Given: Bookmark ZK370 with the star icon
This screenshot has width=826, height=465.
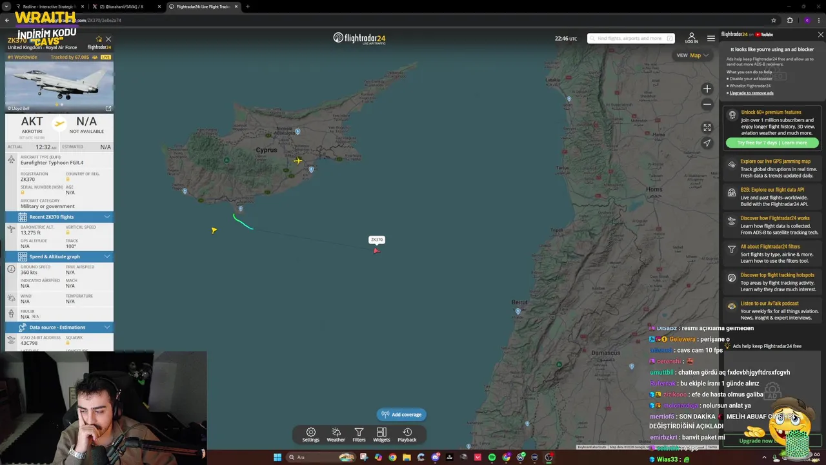Looking at the screenshot, I should tap(99, 39).
